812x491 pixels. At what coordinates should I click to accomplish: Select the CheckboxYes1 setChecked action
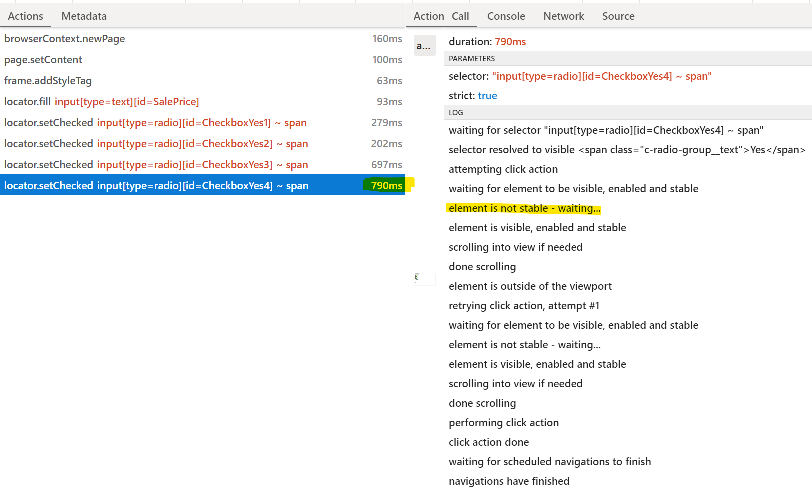click(155, 122)
